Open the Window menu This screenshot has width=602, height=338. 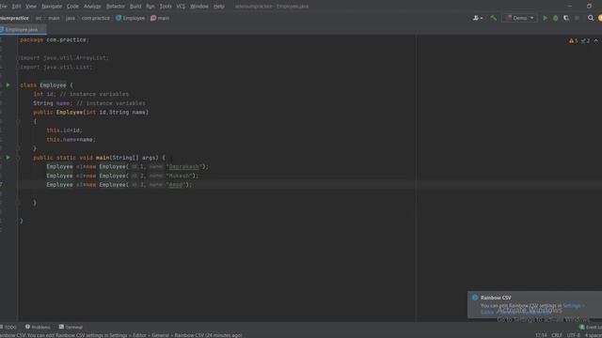click(198, 7)
